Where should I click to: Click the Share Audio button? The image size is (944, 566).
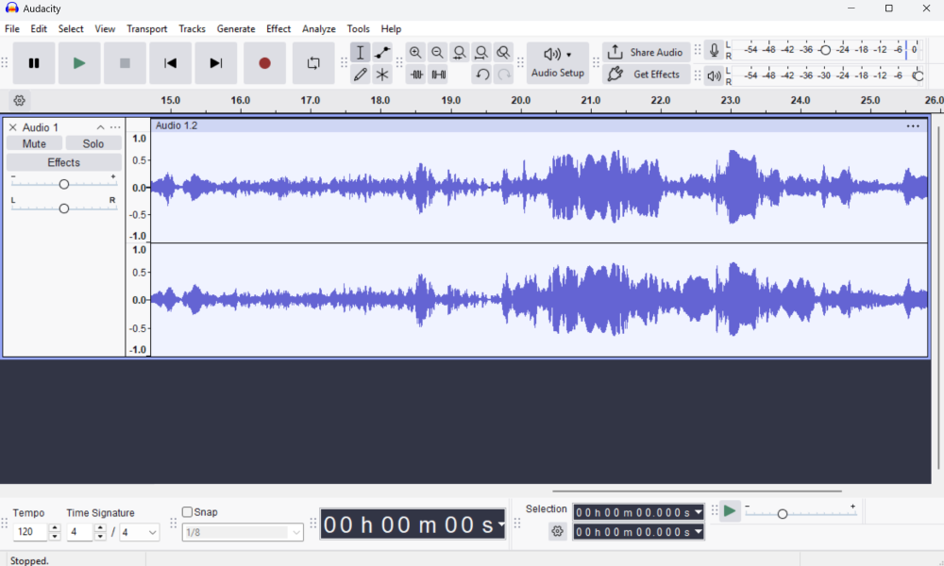[646, 52]
